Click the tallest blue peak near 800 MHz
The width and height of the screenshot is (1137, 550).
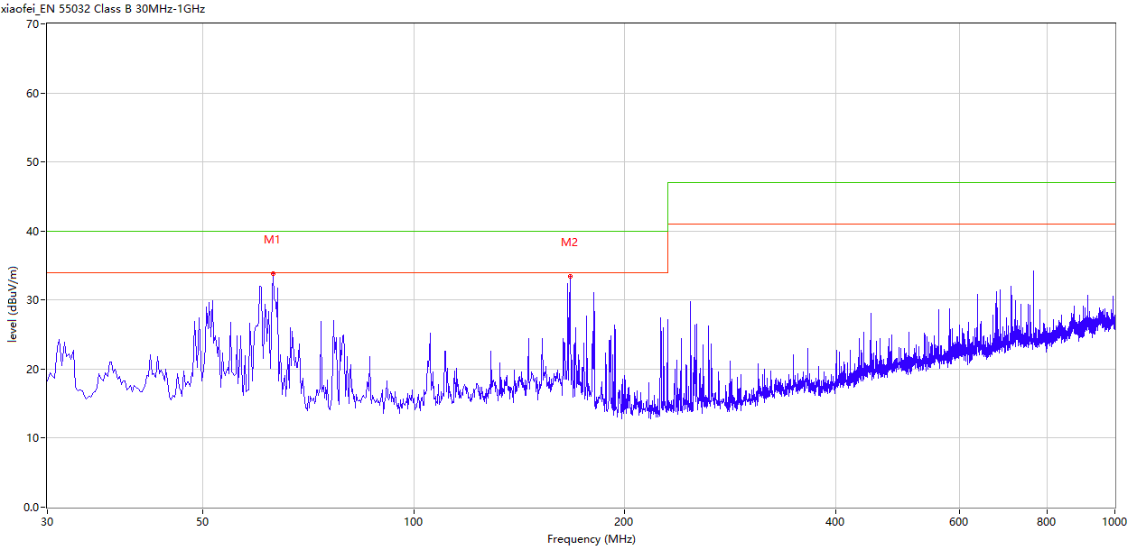1033,272
